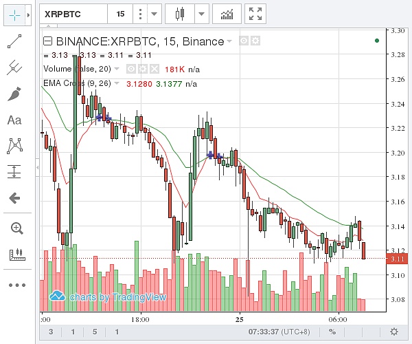Activate the zoom in magnifier tool

coord(16,228)
